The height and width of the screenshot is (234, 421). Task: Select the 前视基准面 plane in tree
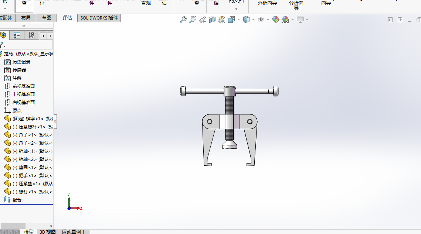(x=24, y=86)
